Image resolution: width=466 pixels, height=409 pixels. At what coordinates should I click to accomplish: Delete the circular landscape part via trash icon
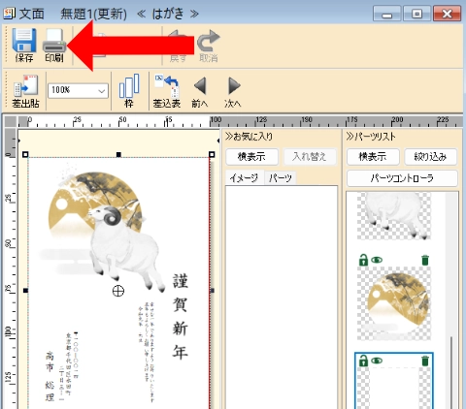click(425, 260)
